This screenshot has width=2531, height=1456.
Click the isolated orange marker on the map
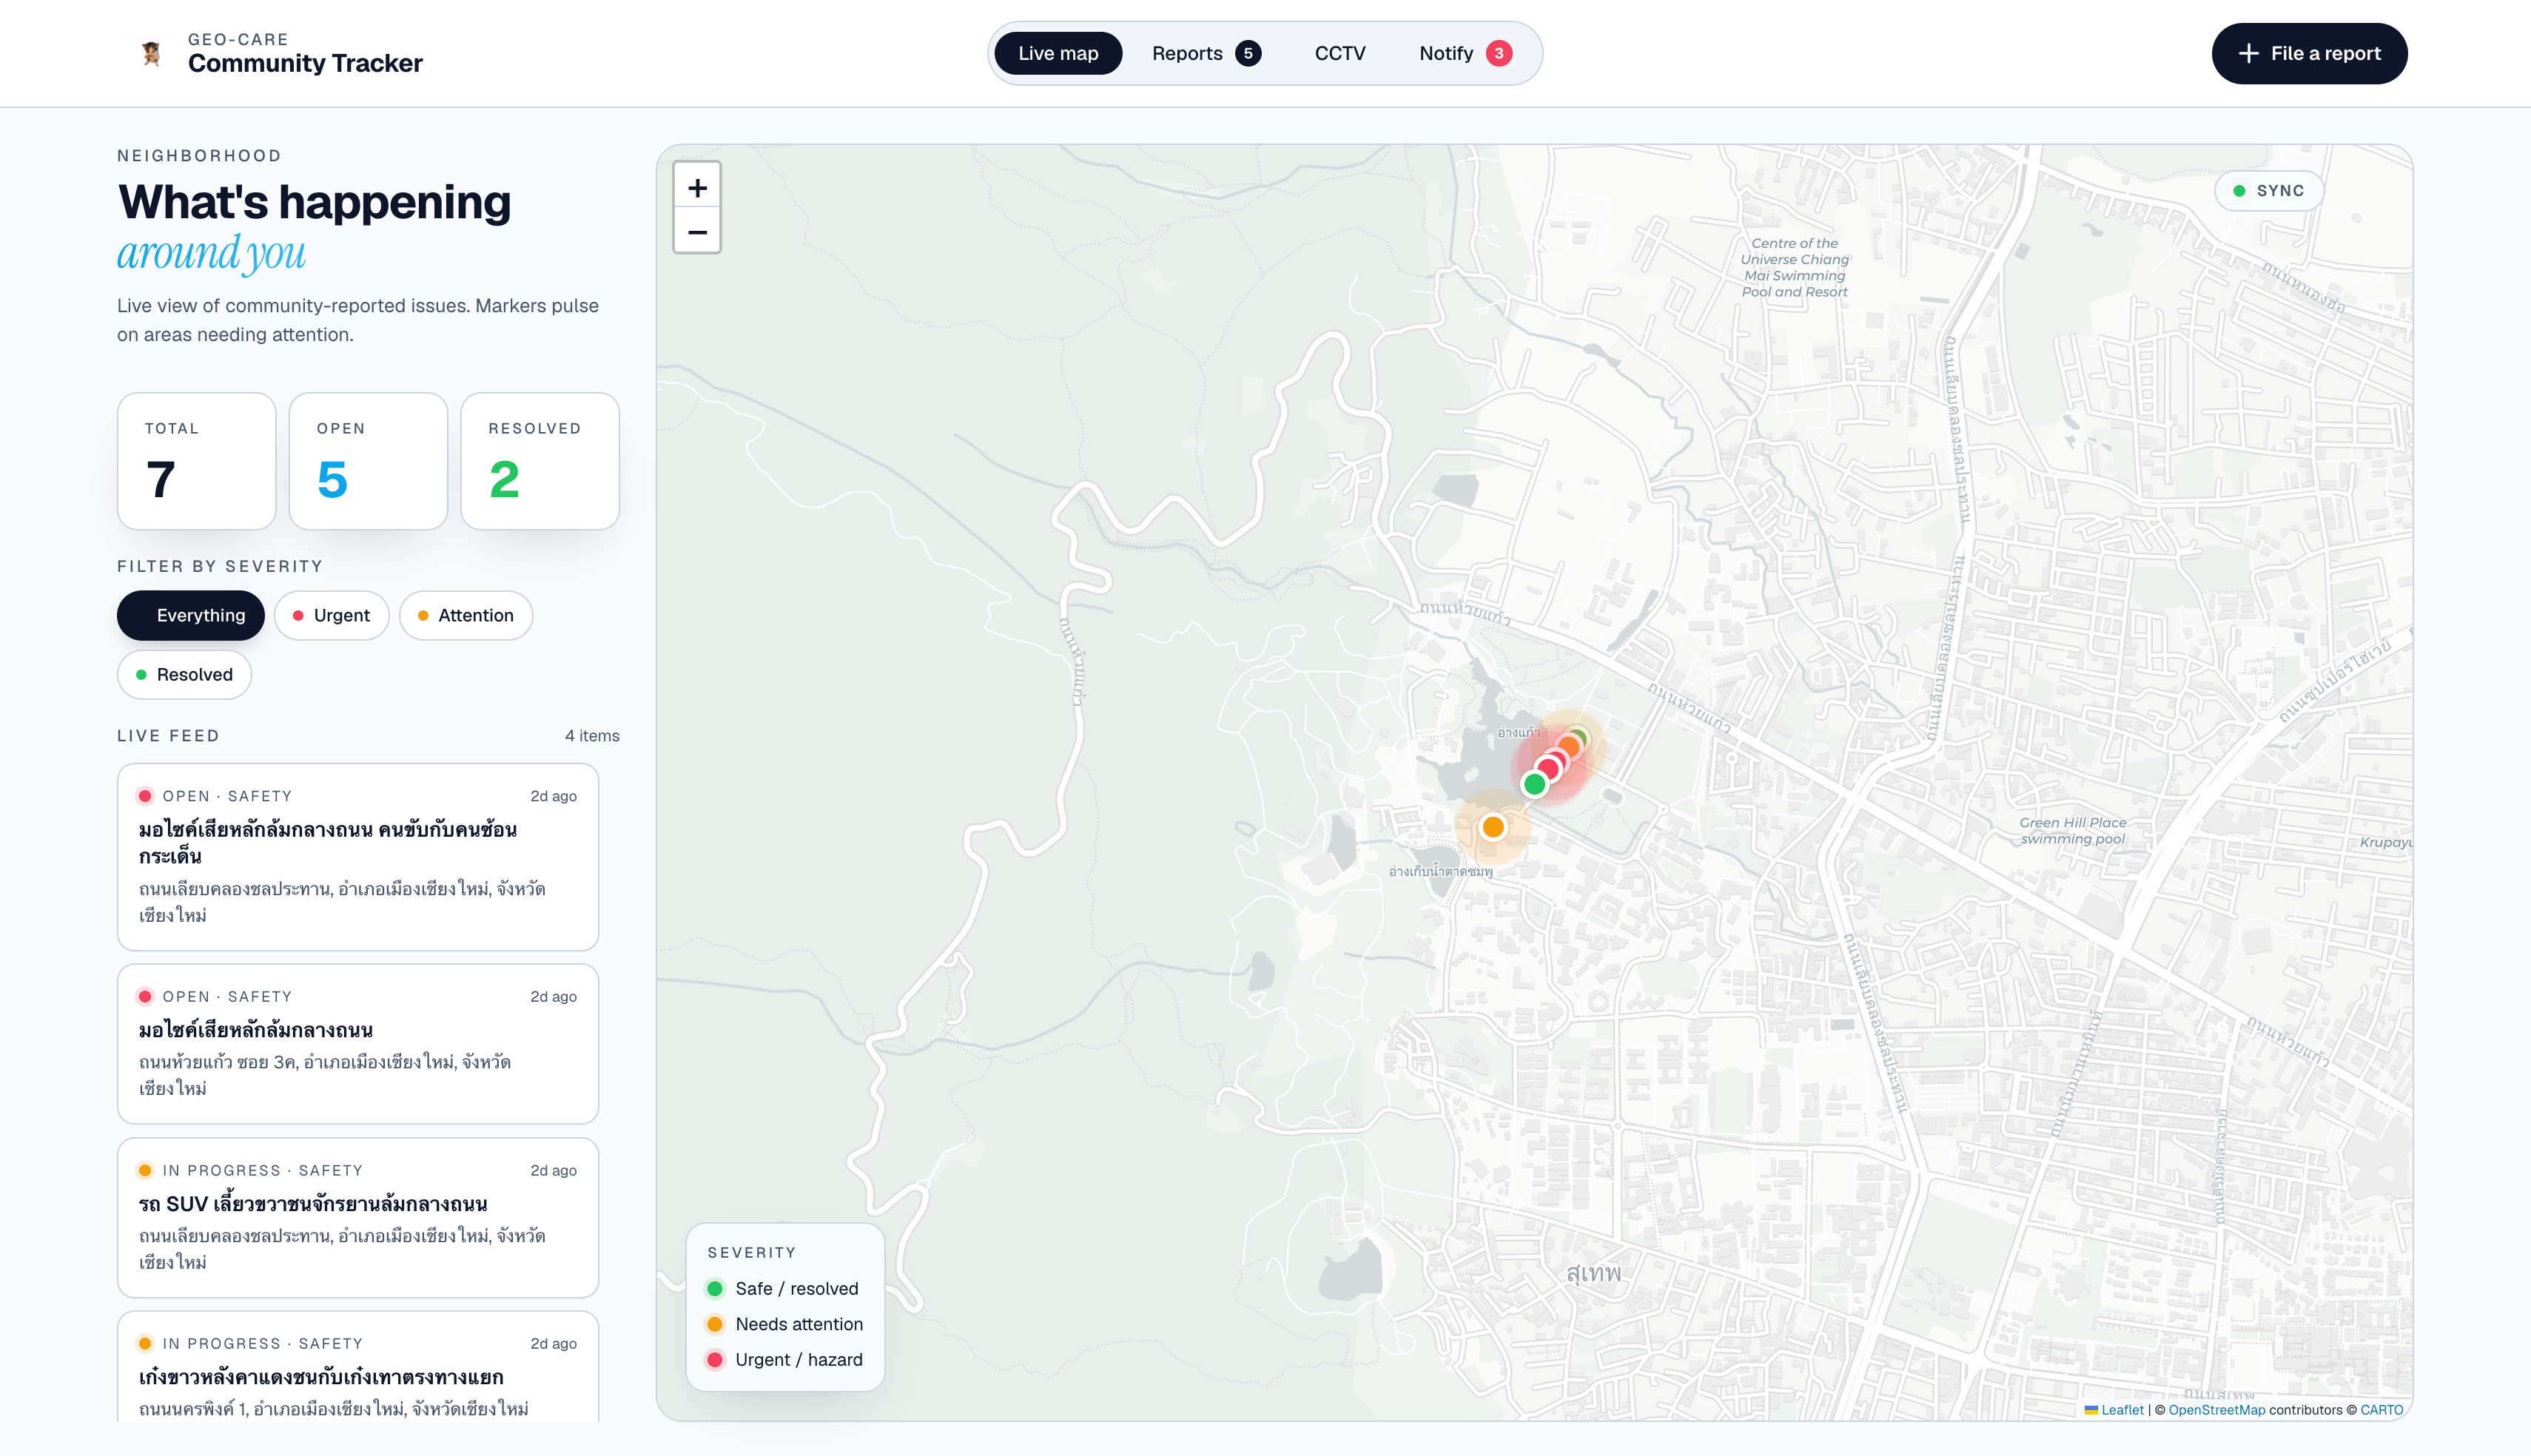coord(1492,827)
